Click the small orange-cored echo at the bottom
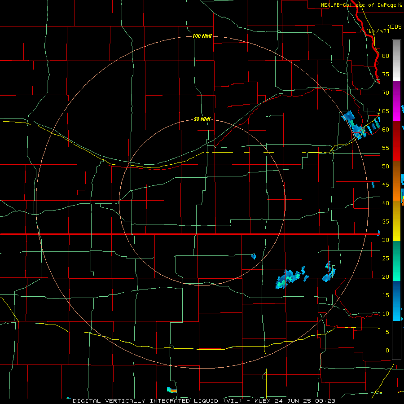The width and height of the screenshot is (404, 404). (x=172, y=390)
